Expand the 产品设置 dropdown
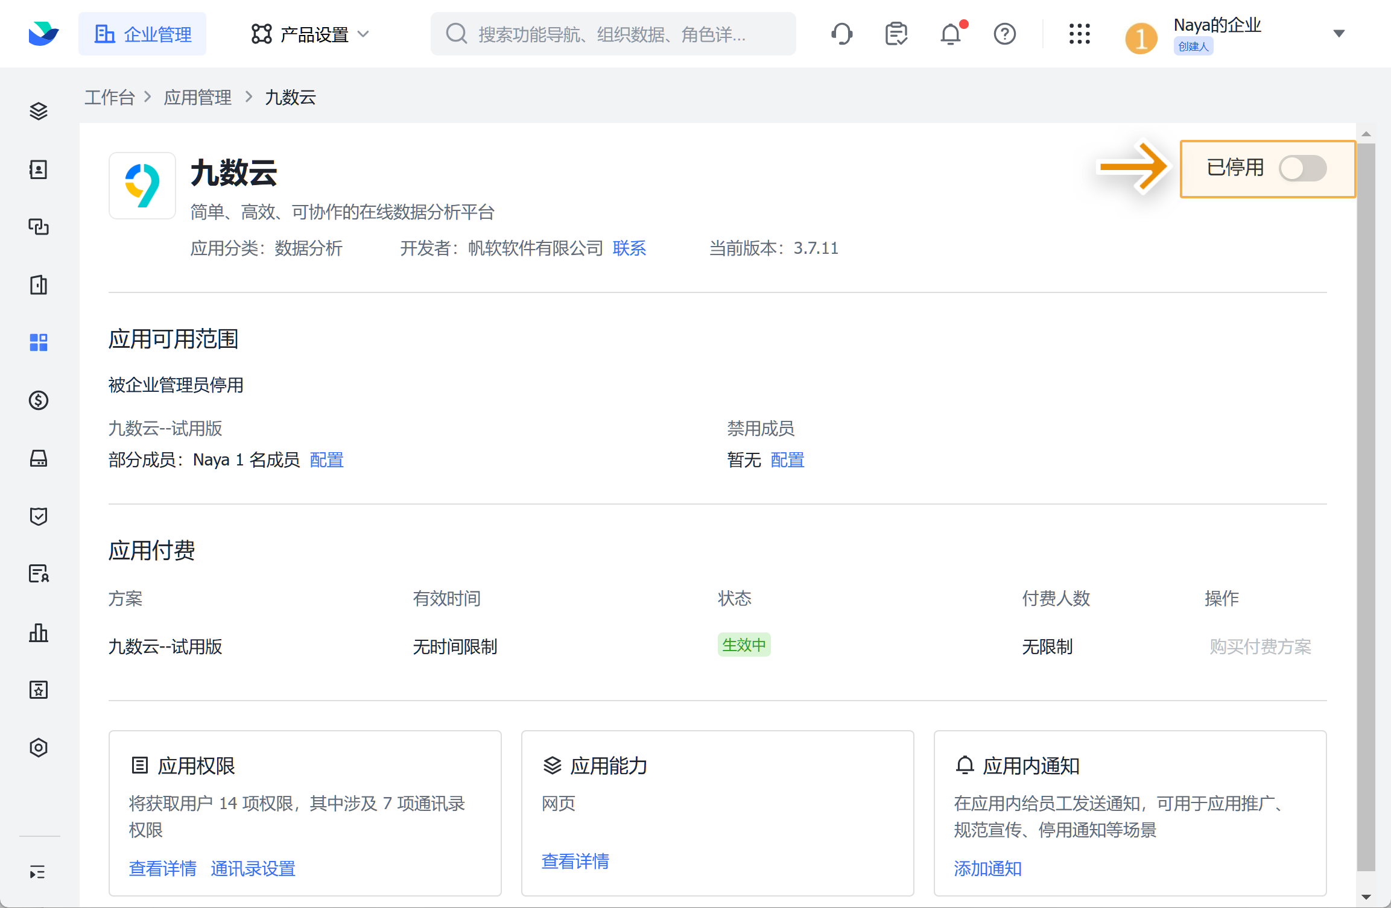Screen dimensions: 1391x908 point(310,34)
